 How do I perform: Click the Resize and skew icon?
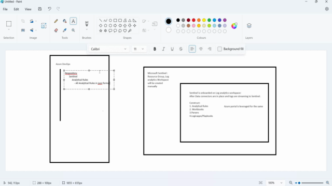pos(23,30)
